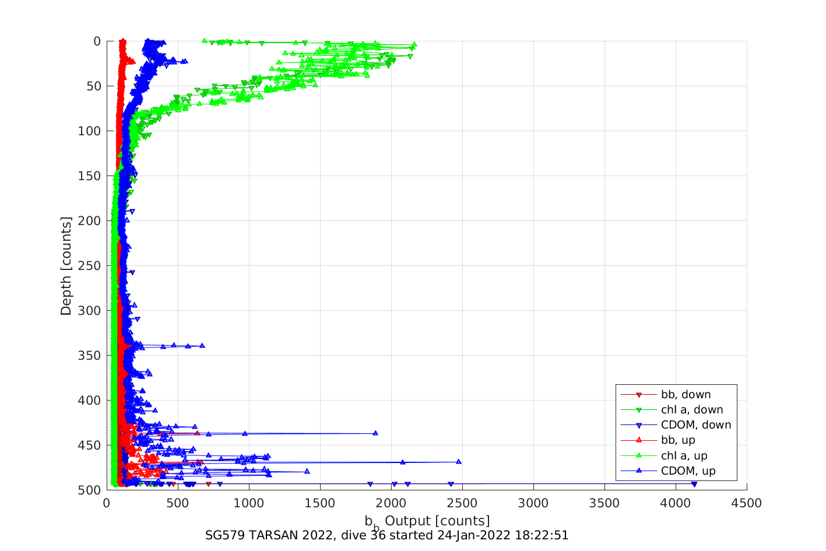Click the x-axis tick label 2500
The image size is (826, 551).
point(462,503)
